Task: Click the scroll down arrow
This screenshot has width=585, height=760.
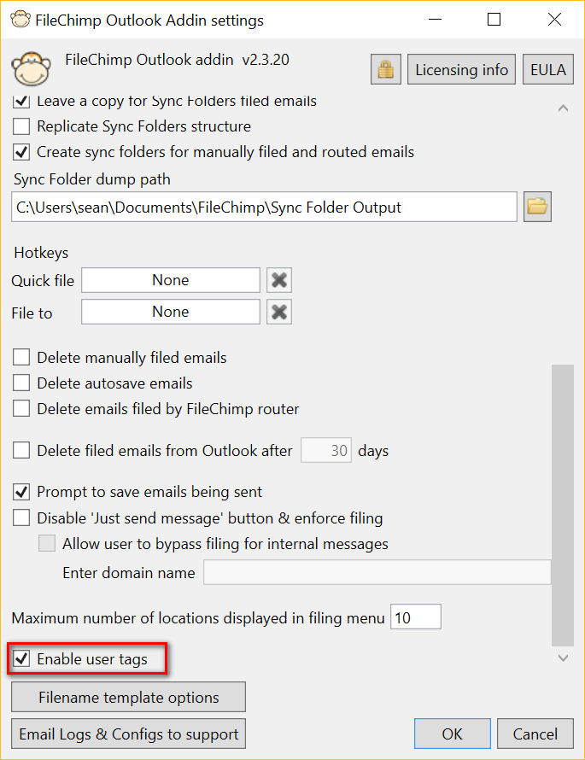Action: (563, 658)
